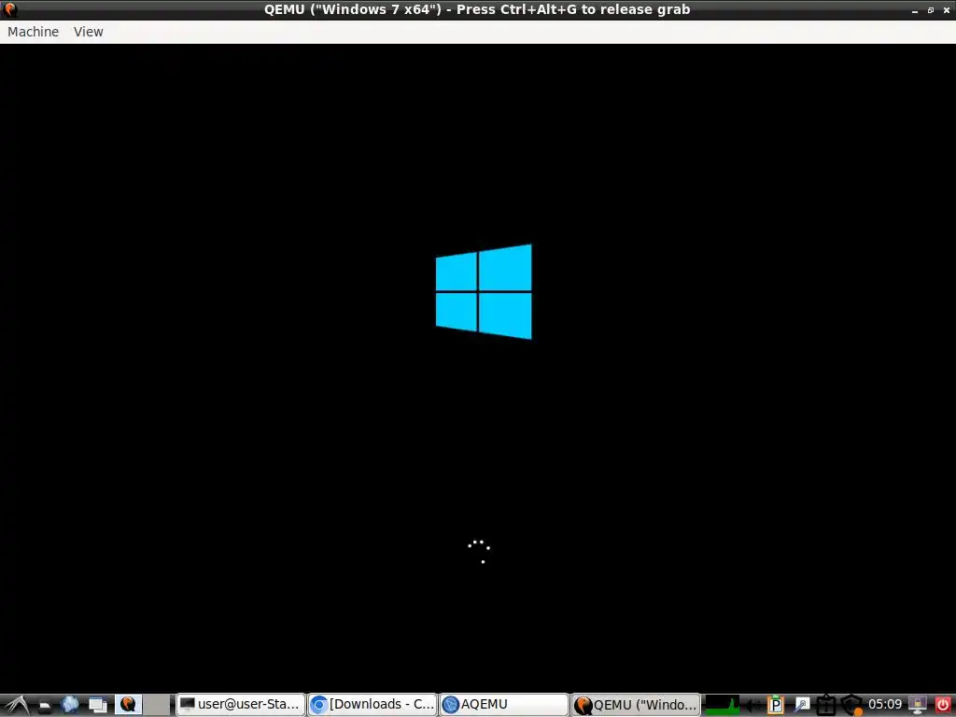The image size is (956, 717).
Task: Launch the QEMU quick-launch icon in panel
Action: (128, 705)
